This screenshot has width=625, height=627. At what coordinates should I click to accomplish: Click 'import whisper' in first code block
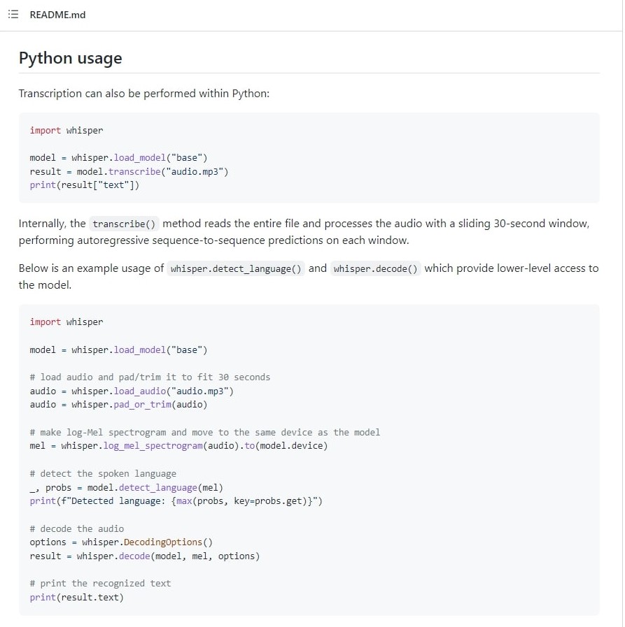pyautogui.click(x=66, y=130)
